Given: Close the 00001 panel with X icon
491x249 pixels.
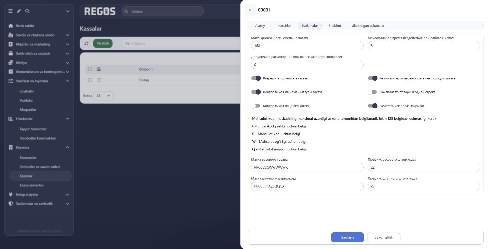Looking at the screenshot, I should pos(250,10).
